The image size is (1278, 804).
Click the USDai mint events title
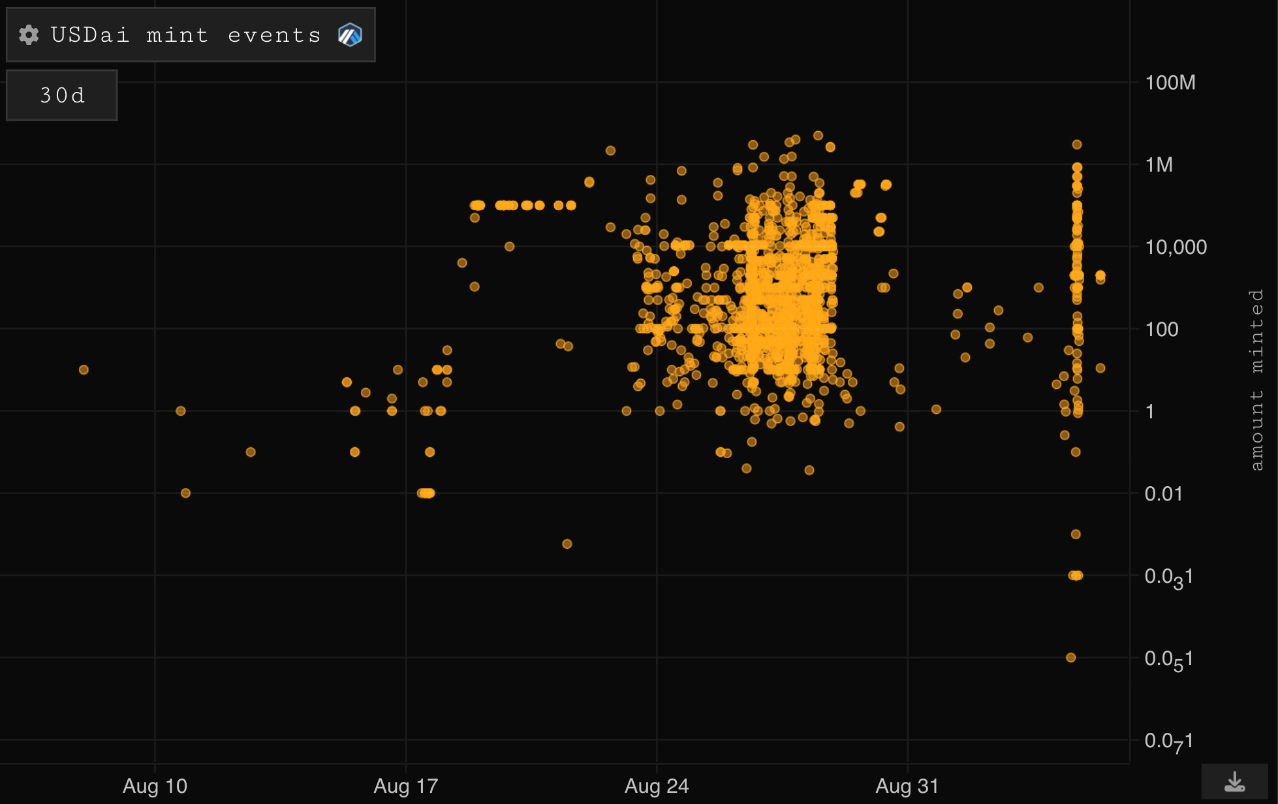186,35
